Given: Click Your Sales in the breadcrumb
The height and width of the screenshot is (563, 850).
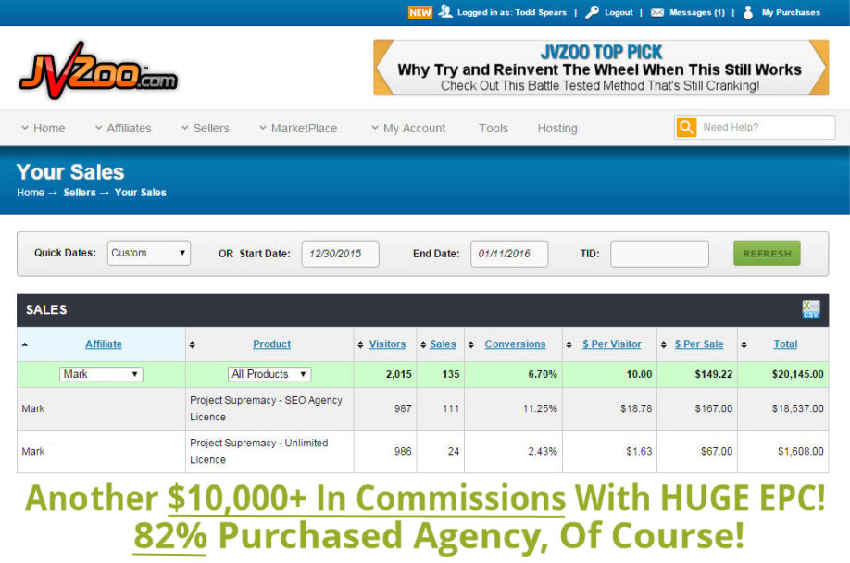Looking at the screenshot, I should pos(141,193).
